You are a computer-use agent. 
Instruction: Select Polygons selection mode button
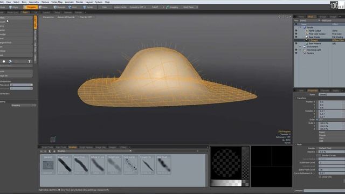pos(30,7)
